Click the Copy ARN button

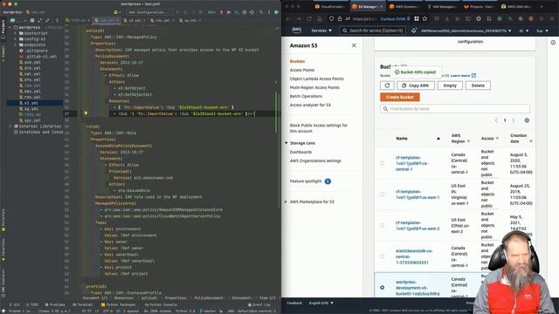[416, 85]
